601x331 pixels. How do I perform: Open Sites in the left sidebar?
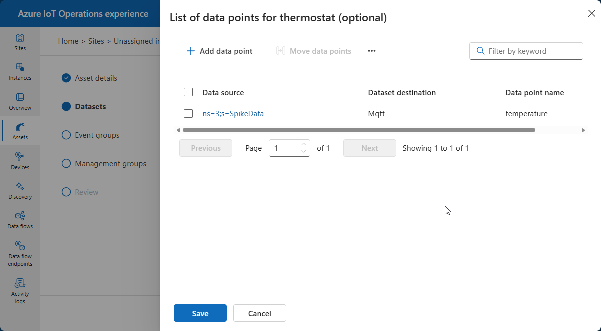[20, 42]
